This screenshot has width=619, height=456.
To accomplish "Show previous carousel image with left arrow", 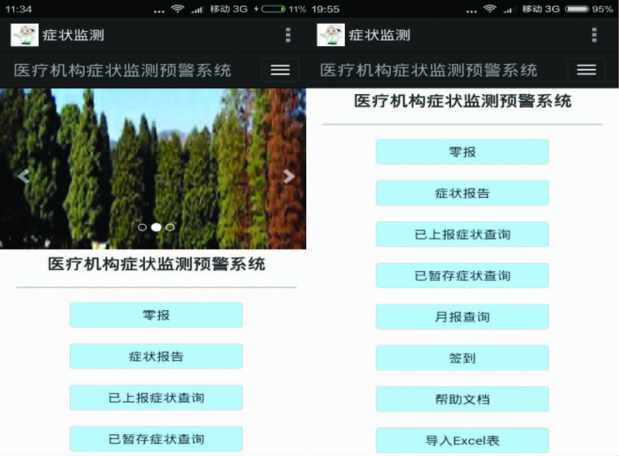I will pyautogui.click(x=23, y=176).
